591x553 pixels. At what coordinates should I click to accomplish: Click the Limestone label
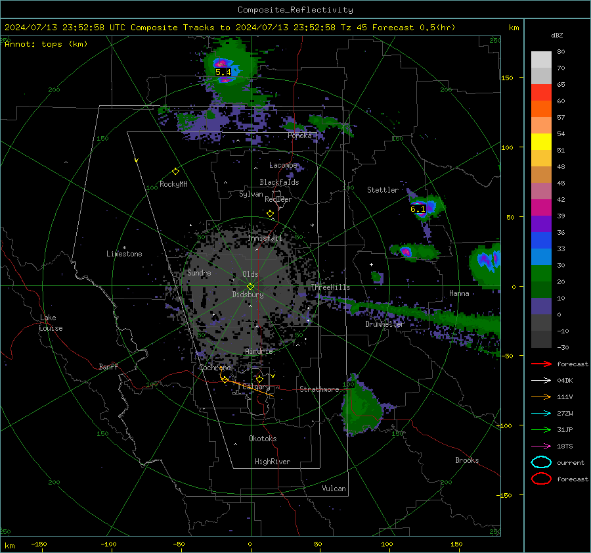(124, 254)
